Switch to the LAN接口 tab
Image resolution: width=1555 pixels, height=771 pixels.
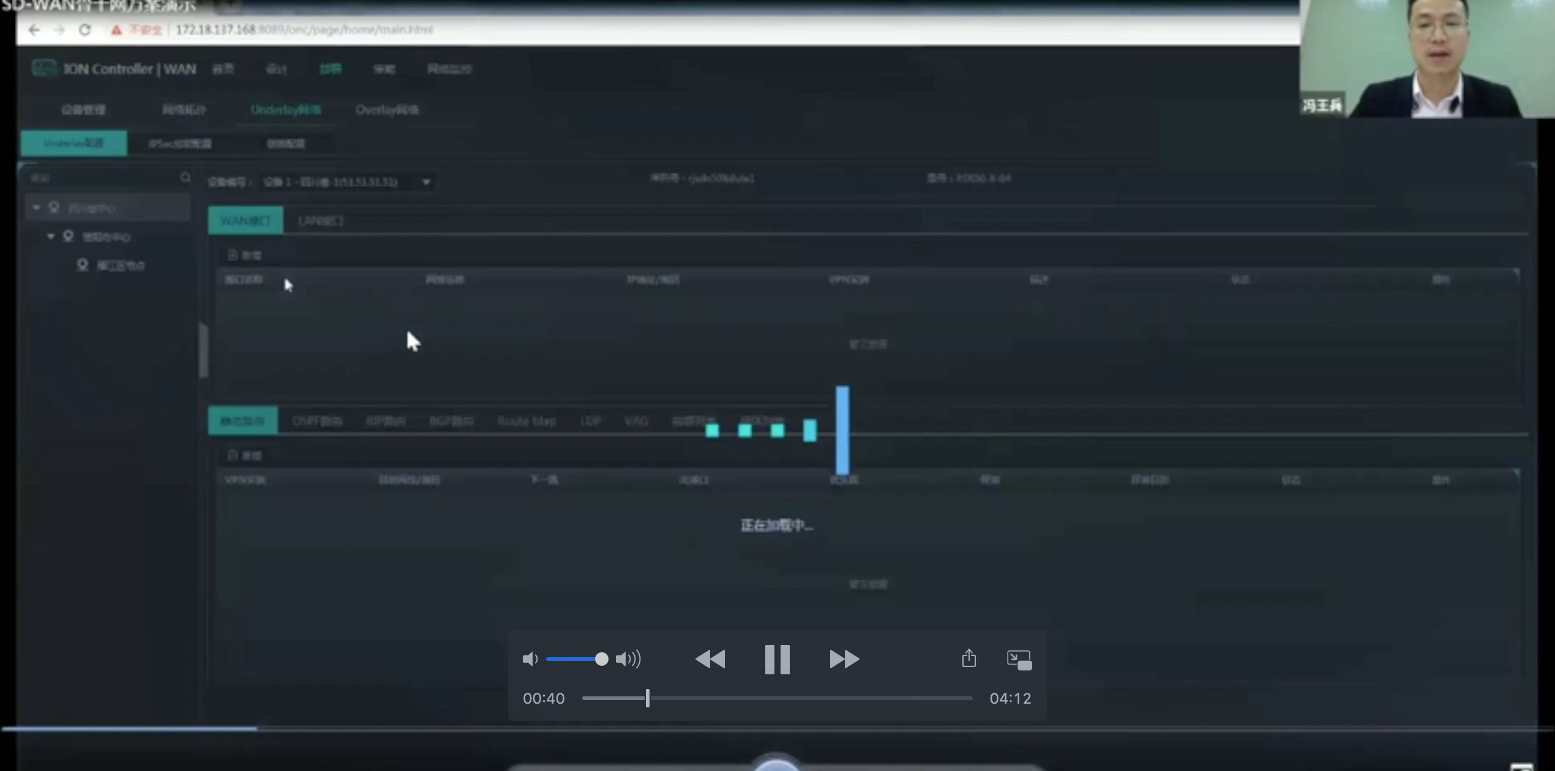320,220
